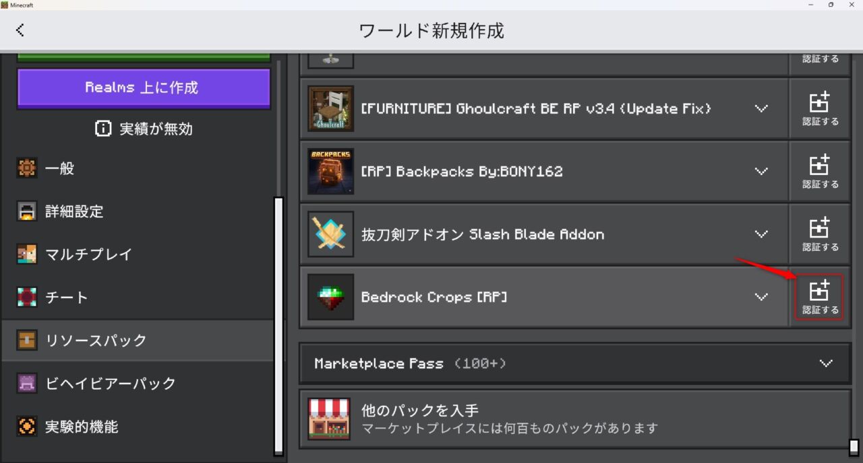Open the 一般 settings tab
The width and height of the screenshot is (863, 463).
138,168
